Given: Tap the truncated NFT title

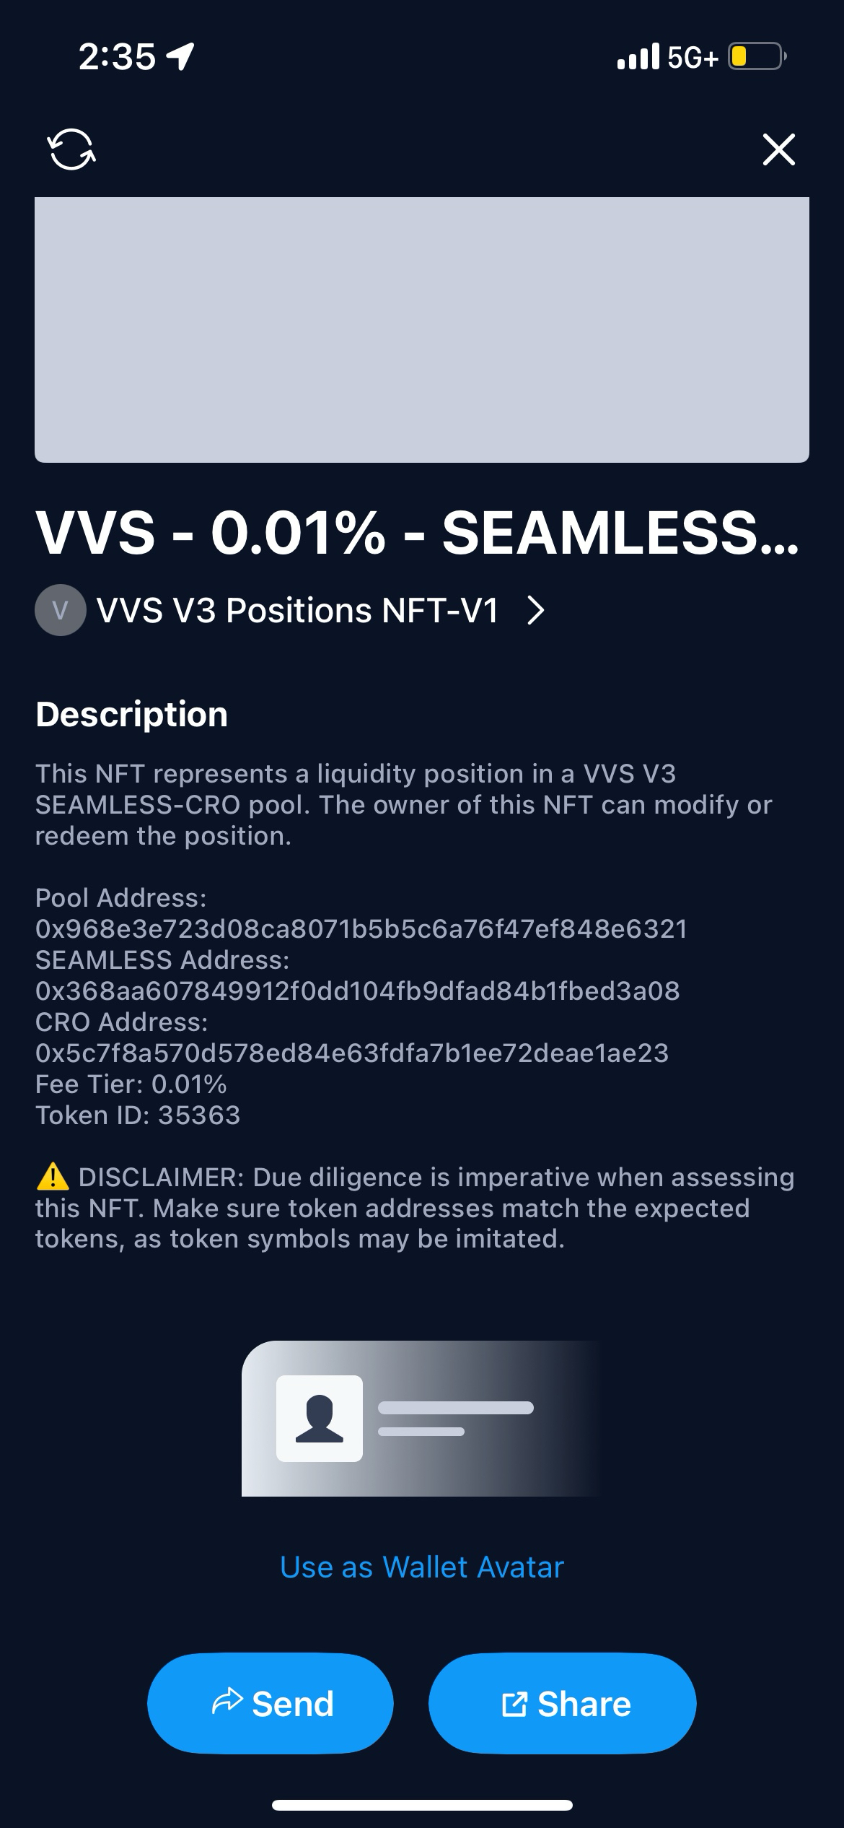Looking at the screenshot, I should 417,534.
